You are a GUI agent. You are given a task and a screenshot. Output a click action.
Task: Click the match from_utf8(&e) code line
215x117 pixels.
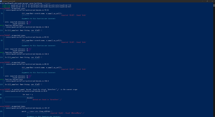pyautogui.click(x=37, y=111)
